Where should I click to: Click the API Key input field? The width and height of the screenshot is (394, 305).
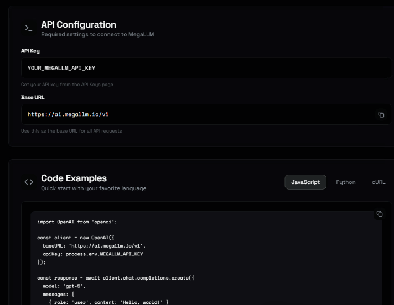[x=206, y=68]
